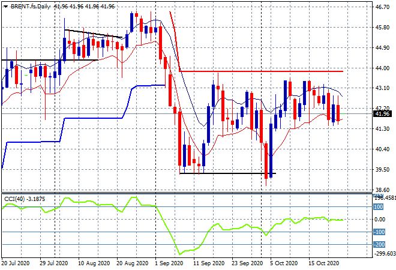Click the CCI -100 level label
Image resolution: width=396 pixels, height=270 pixels.
[379, 232]
